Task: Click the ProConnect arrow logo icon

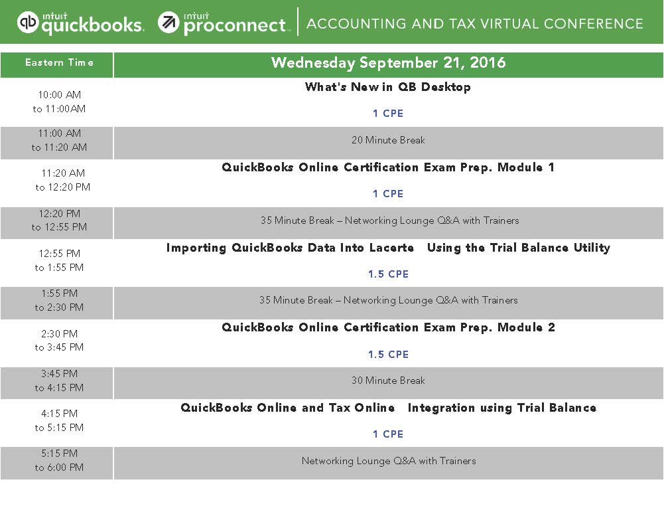Action: pos(168,22)
